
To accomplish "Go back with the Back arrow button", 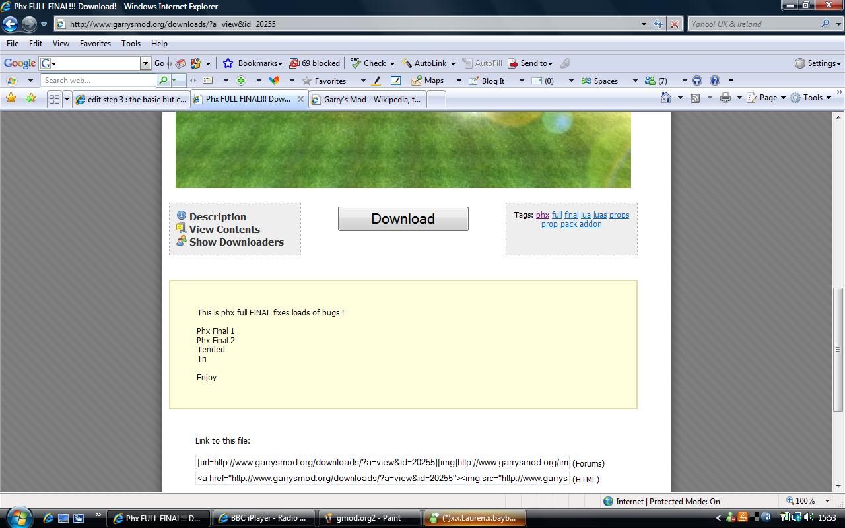I will coord(10,24).
